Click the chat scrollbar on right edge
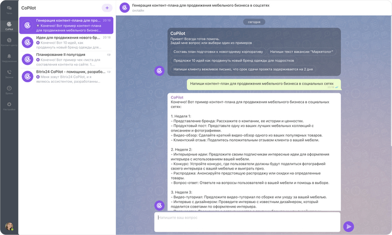This screenshot has width=392, height=235. tap(391, 81)
